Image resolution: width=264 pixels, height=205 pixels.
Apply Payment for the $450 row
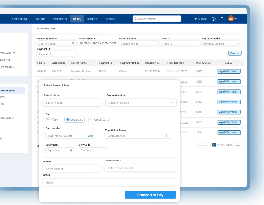coord(229,102)
